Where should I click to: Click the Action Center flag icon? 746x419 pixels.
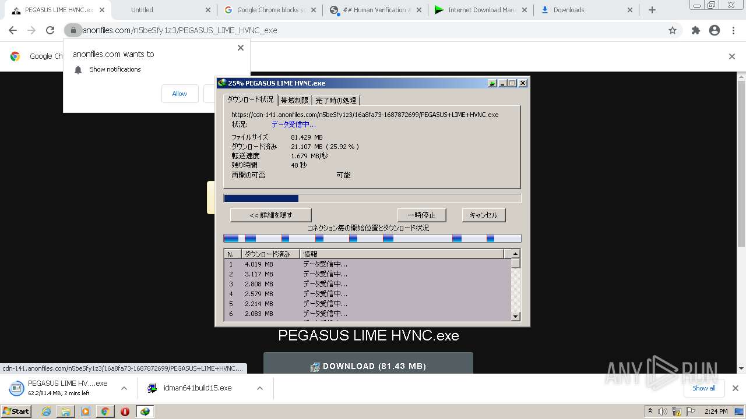coord(691,411)
